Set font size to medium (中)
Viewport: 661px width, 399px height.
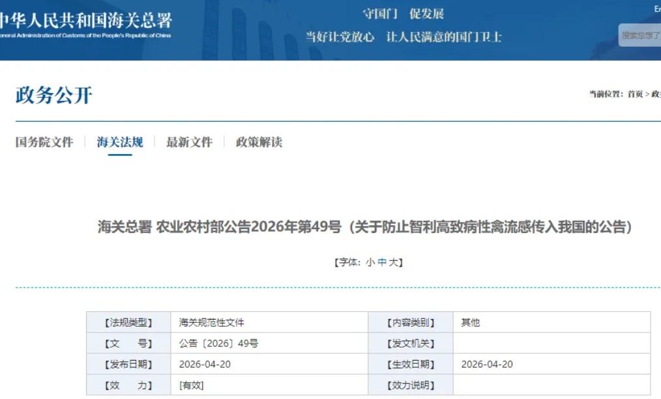point(382,262)
